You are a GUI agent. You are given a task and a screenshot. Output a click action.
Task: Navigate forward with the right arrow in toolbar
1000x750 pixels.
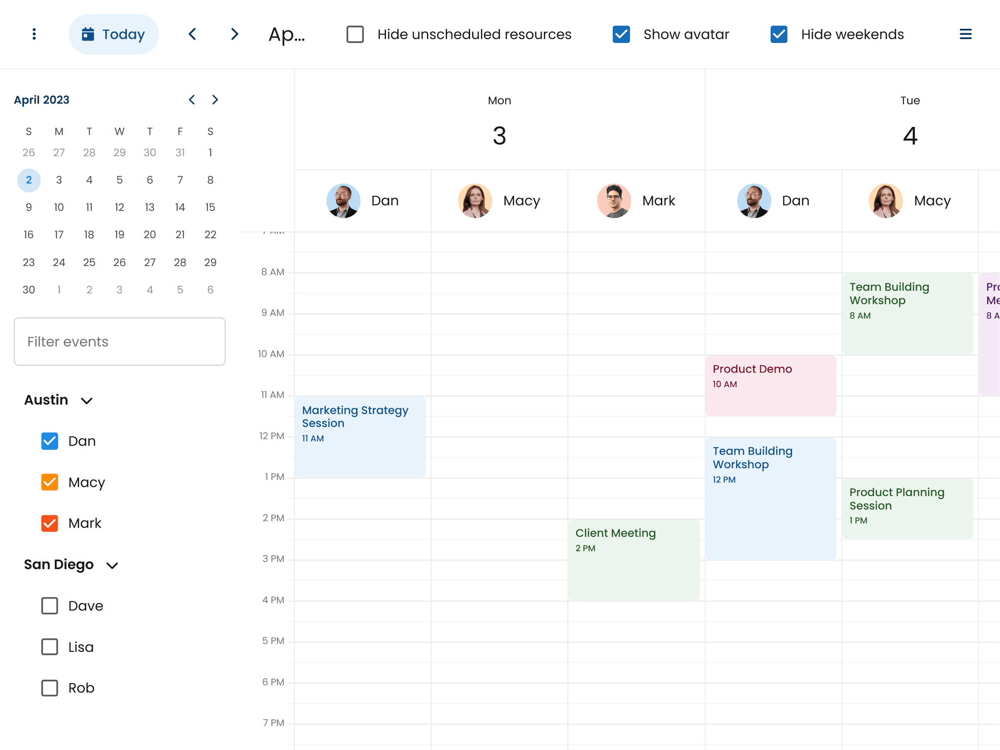[234, 34]
